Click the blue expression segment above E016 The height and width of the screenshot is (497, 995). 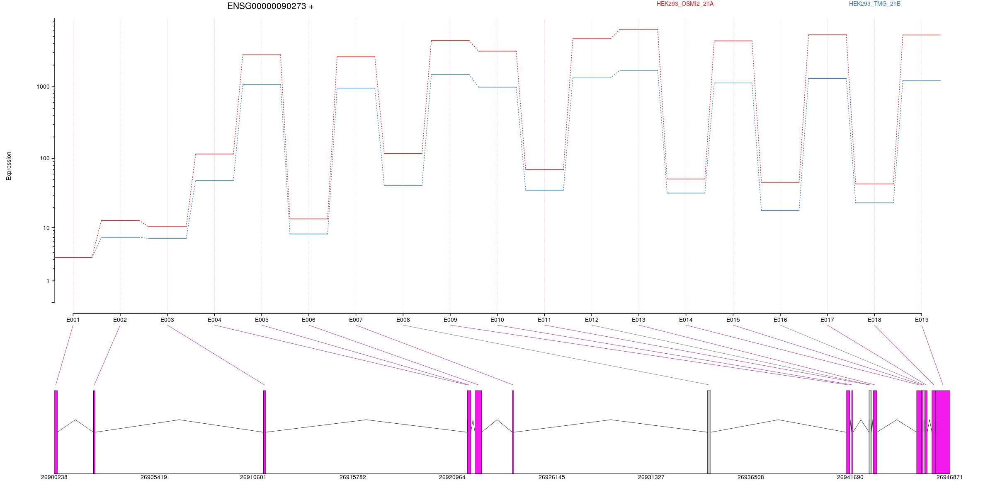pos(780,210)
